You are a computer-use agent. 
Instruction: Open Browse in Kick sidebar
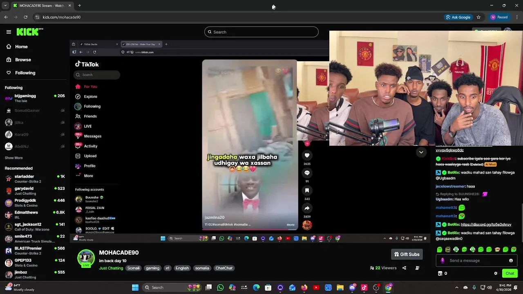pyautogui.click(x=18, y=60)
